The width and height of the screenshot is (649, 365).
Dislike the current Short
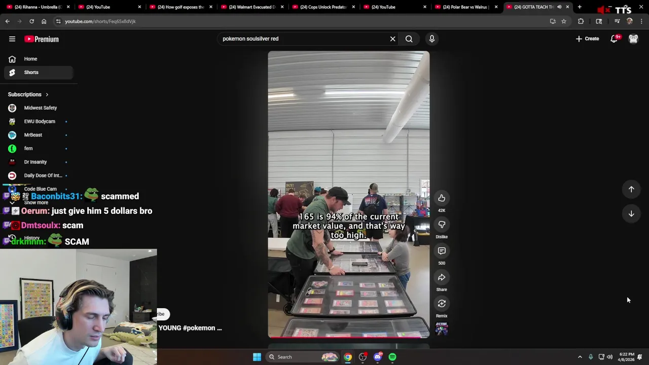point(442,225)
